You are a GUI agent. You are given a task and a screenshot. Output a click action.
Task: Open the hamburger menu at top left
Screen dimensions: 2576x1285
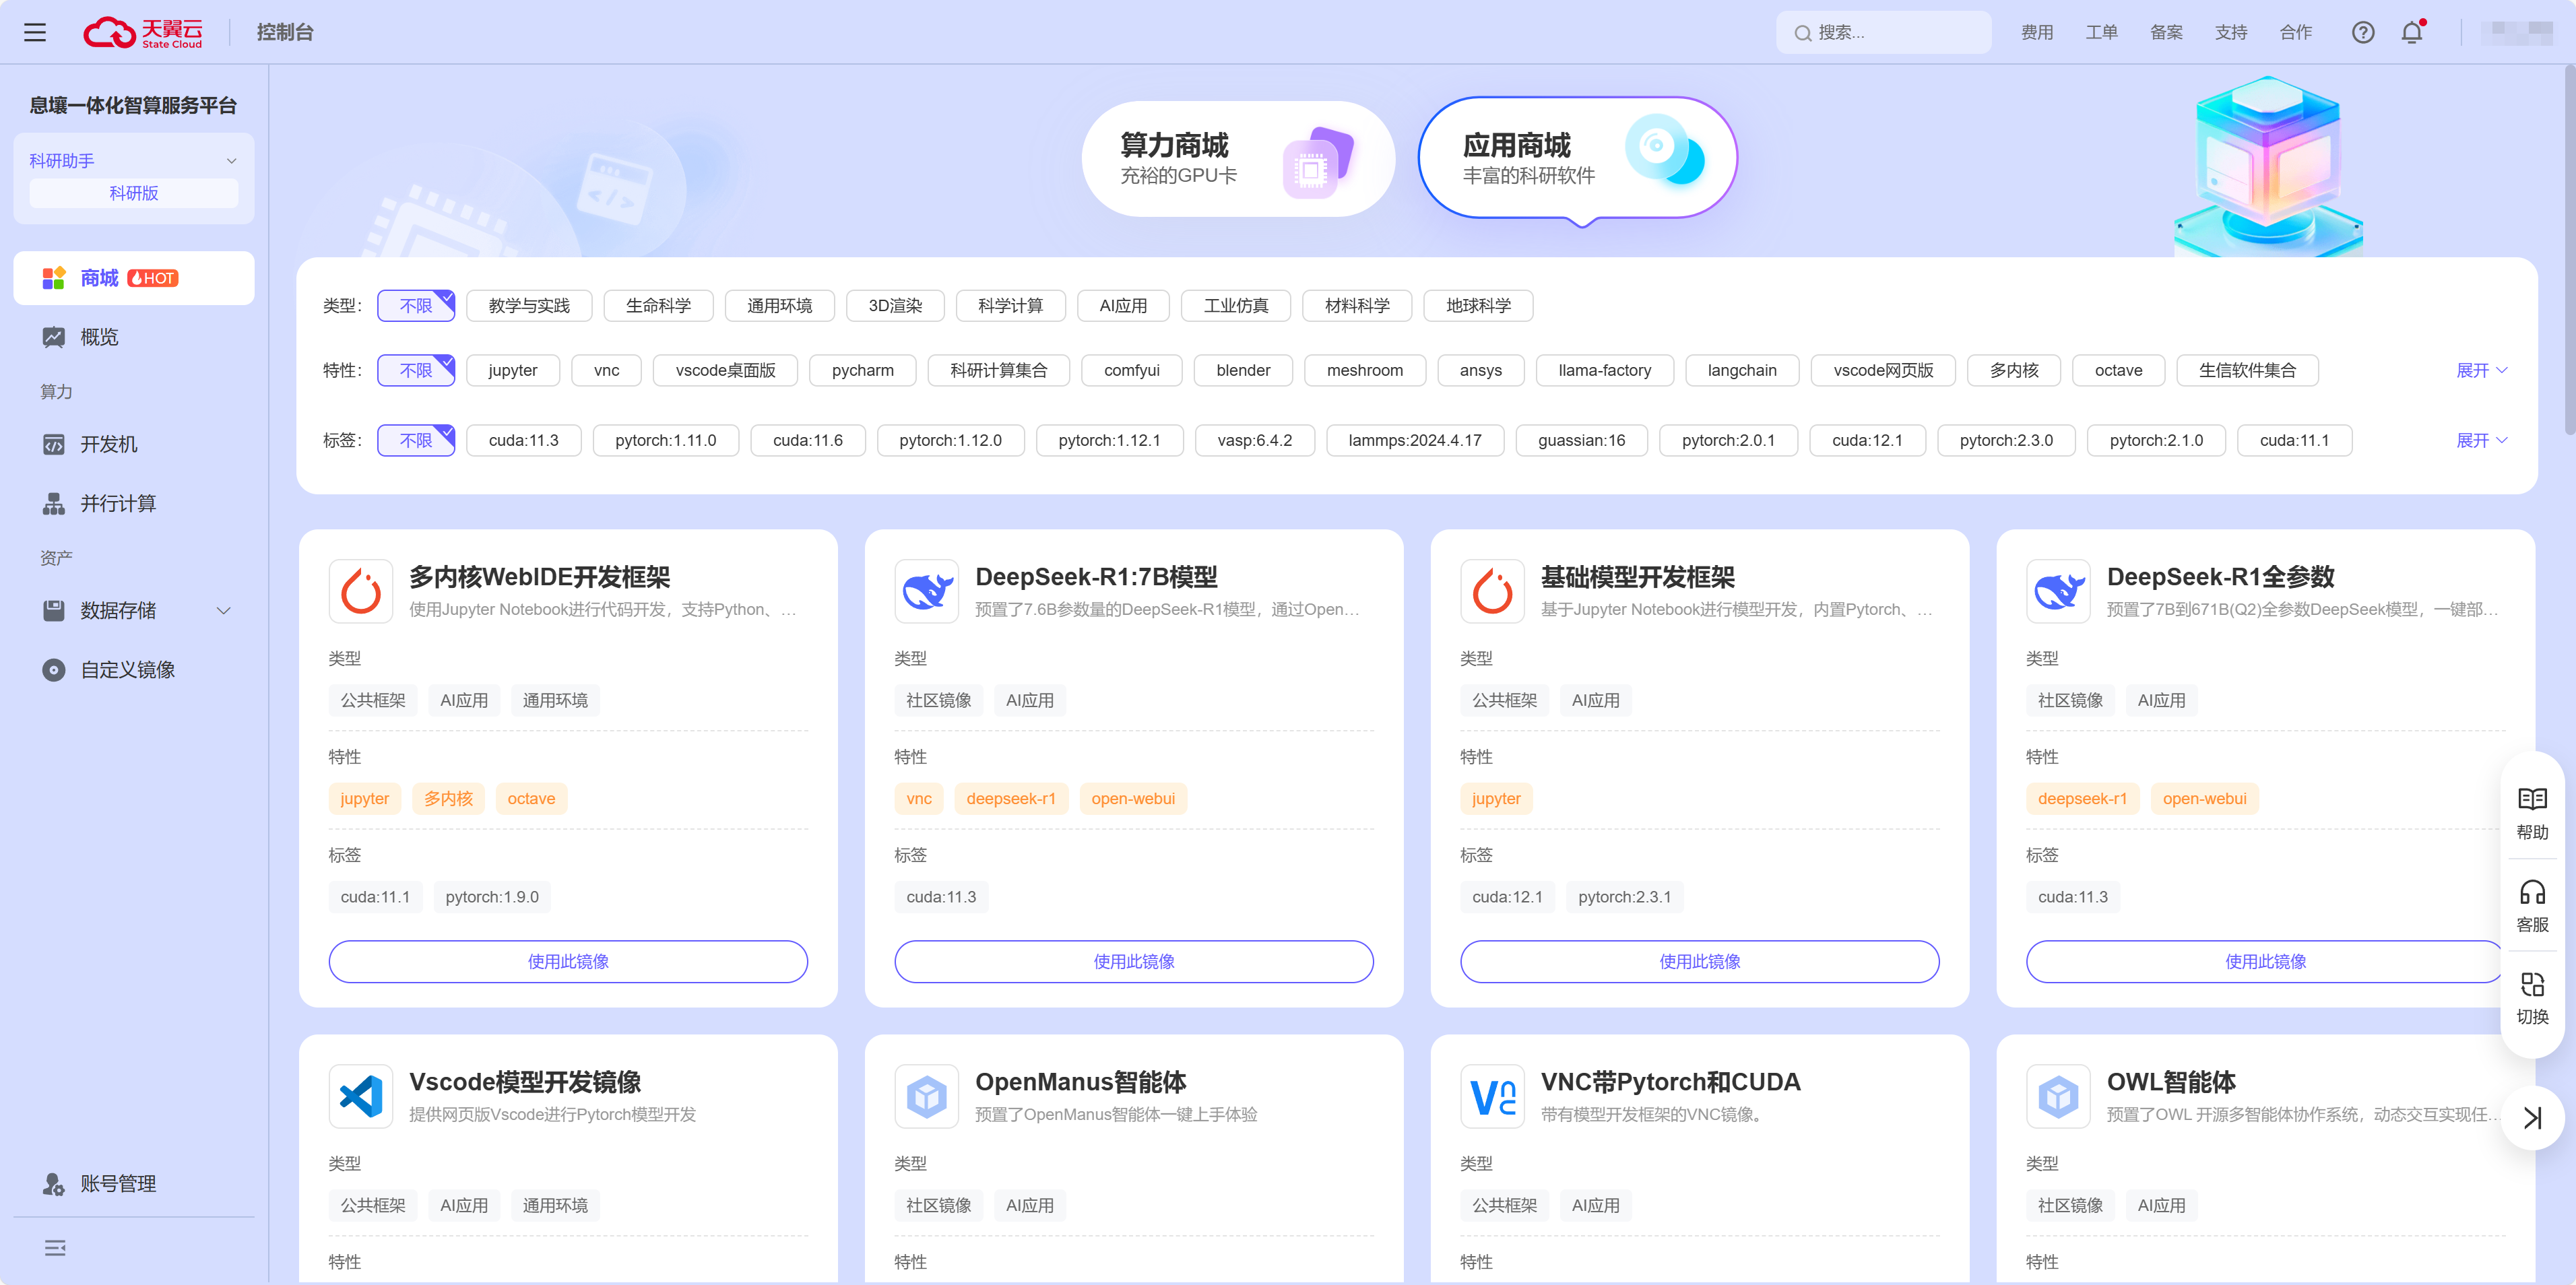[35, 32]
